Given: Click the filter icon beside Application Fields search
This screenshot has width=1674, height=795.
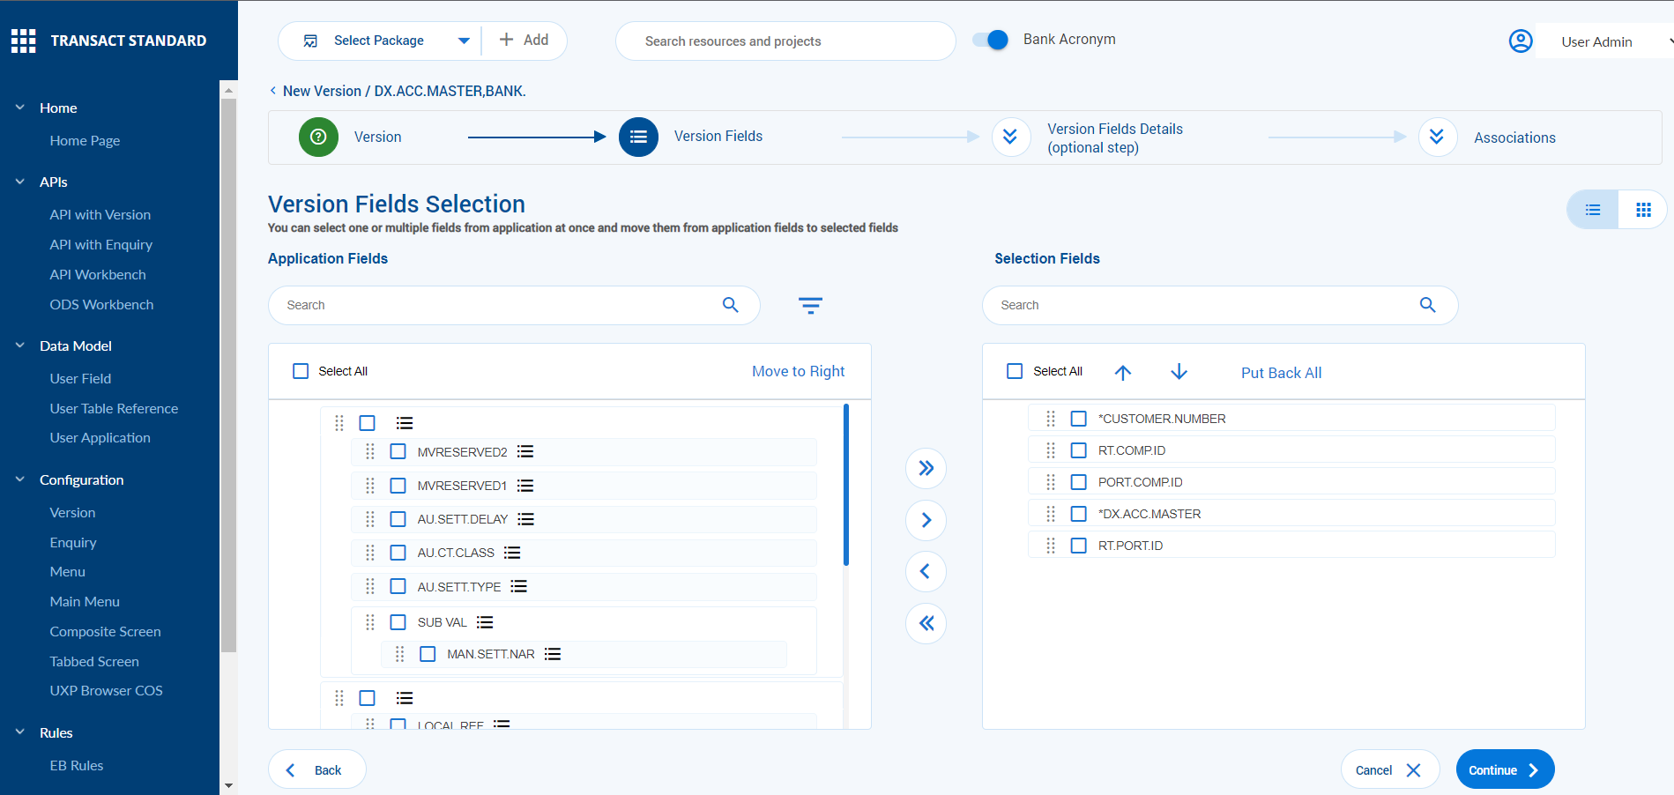Looking at the screenshot, I should pyautogui.click(x=810, y=306).
